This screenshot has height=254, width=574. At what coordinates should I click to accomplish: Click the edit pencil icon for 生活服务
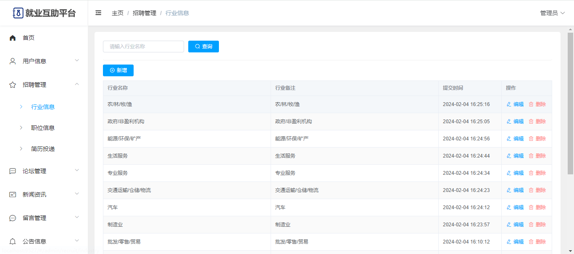[x=509, y=156]
